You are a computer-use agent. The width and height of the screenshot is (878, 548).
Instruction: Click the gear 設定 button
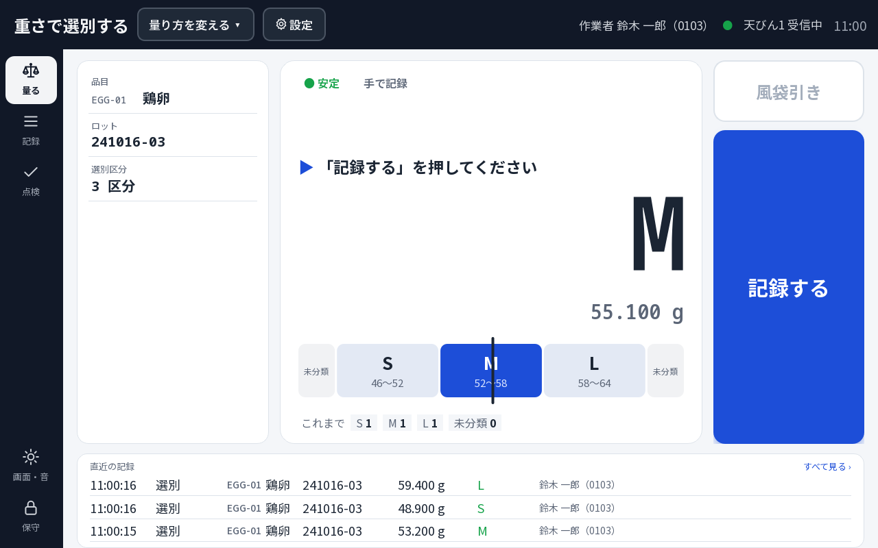(x=294, y=25)
